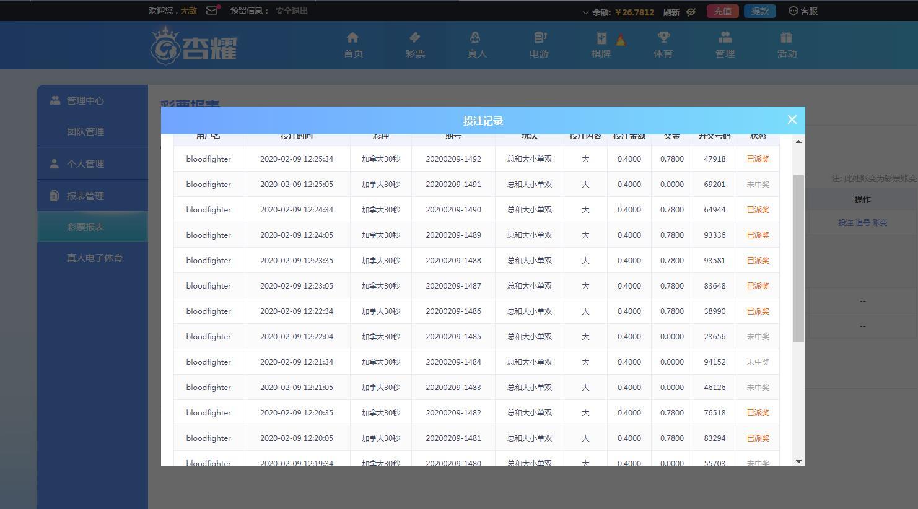
Task: Click 账变 link in background table
Action: (x=880, y=222)
